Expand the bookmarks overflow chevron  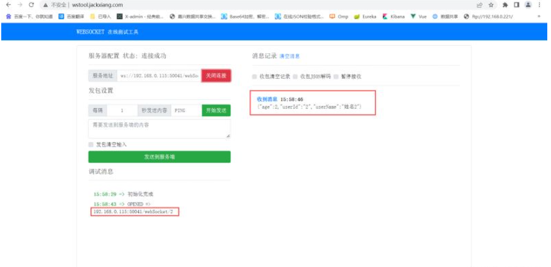(539, 17)
